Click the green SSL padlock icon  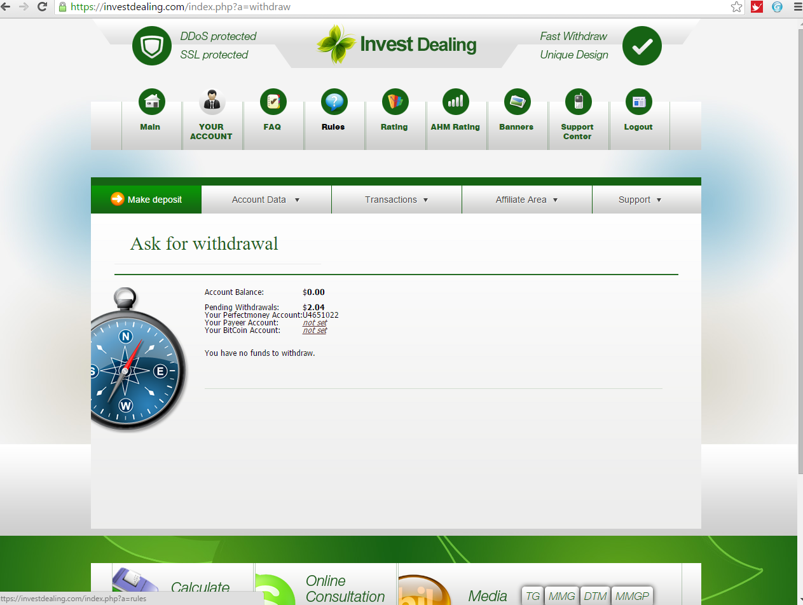pyautogui.click(x=62, y=7)
